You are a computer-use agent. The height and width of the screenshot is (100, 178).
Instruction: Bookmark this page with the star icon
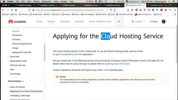(115, 10)
